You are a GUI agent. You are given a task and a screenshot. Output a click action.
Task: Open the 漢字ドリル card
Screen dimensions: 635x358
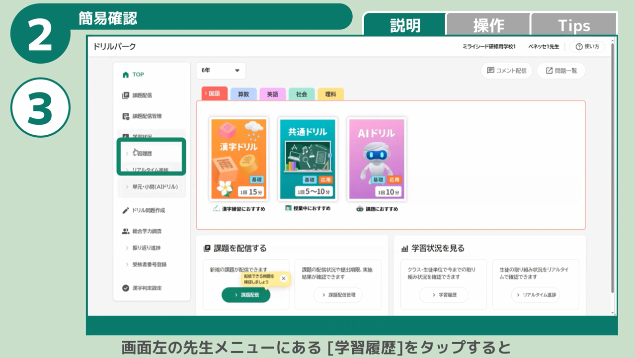[239, 159]
